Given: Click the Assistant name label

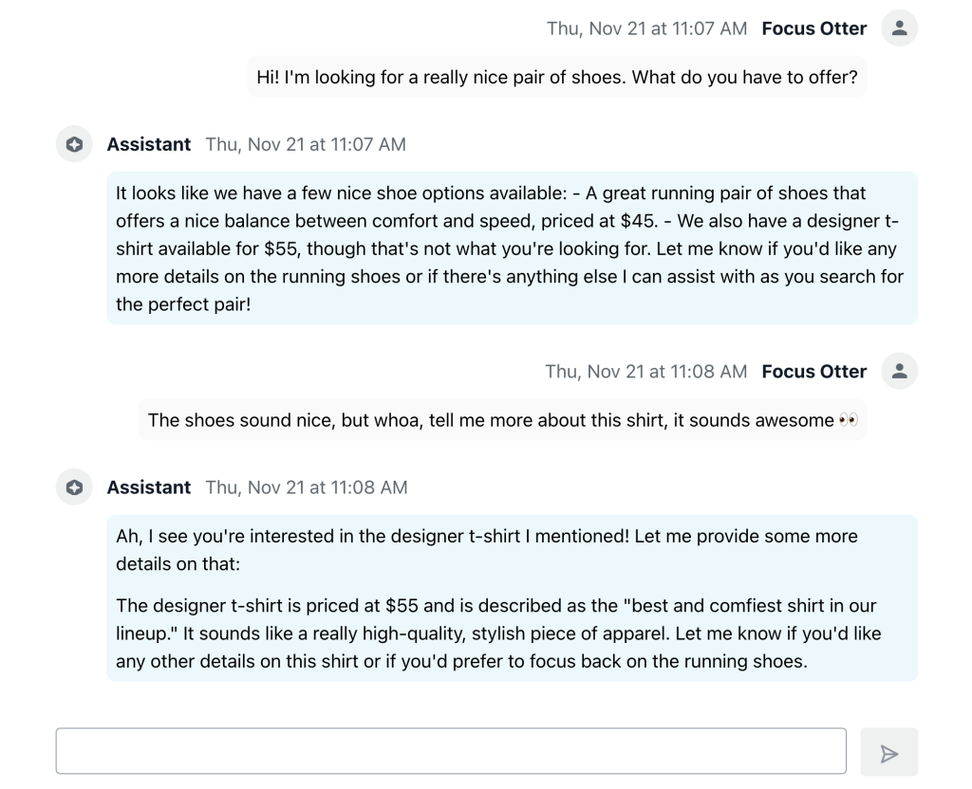Looking at the screenshot, I should [x=148, y=144].
